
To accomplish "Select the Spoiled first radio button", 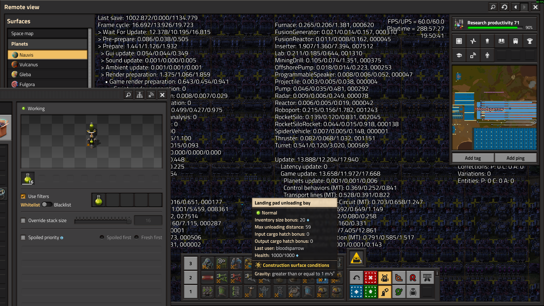I will [102, 237].
